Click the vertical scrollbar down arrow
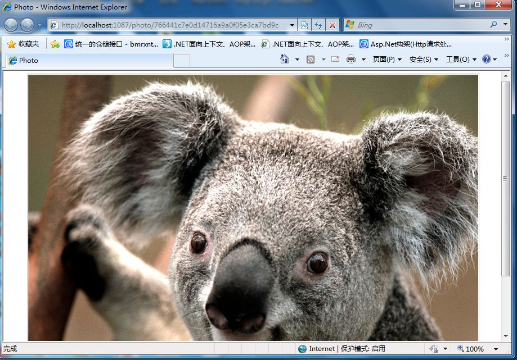Image resolution: width=517 pixels, height=360 pixels. coord(506,336)
